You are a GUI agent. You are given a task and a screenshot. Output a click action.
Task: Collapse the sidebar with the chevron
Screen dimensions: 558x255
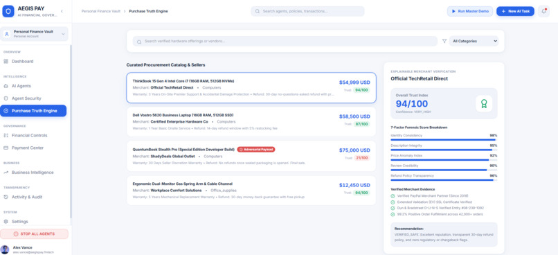(62, 11)
